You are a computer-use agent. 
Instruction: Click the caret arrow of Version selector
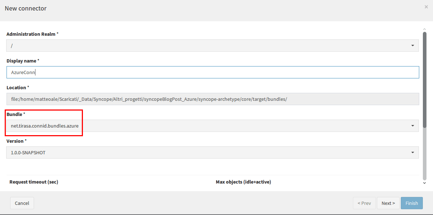413,152
